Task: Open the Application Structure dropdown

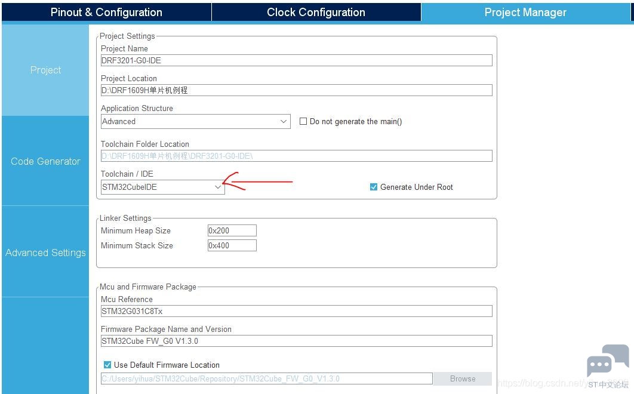Action: [x=196, y=121]
